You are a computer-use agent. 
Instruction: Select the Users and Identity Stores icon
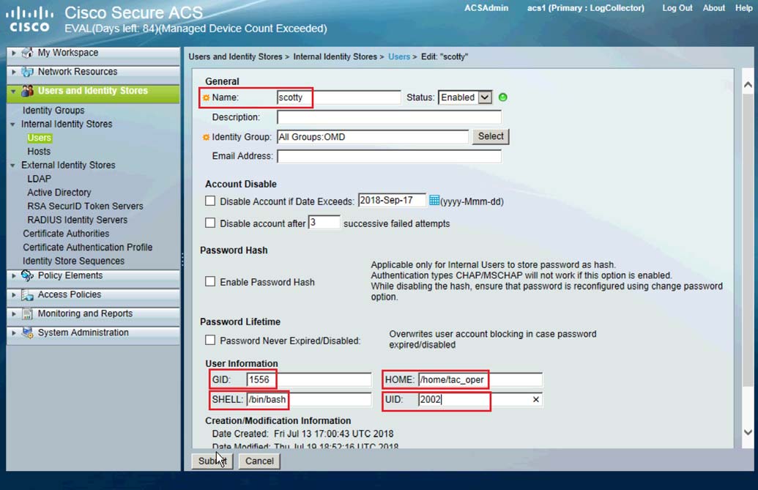click(x=26, y=89)
